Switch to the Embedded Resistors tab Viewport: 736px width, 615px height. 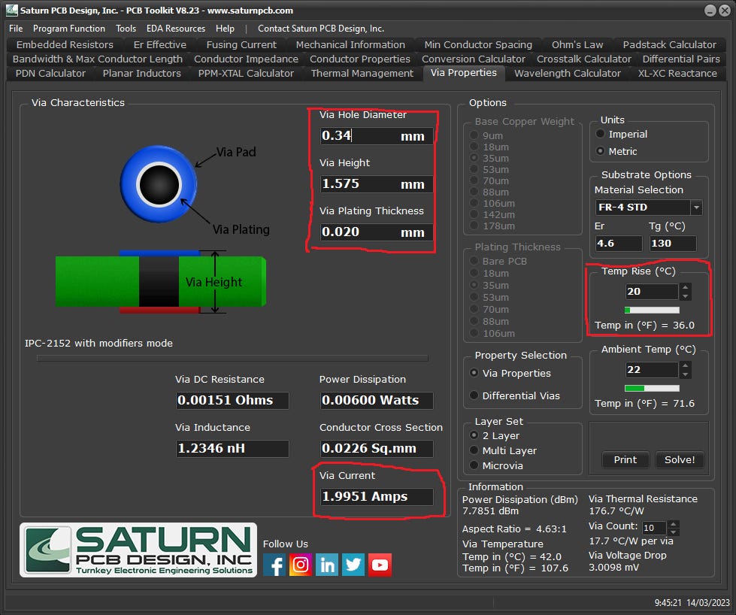[x=65, y=44]
